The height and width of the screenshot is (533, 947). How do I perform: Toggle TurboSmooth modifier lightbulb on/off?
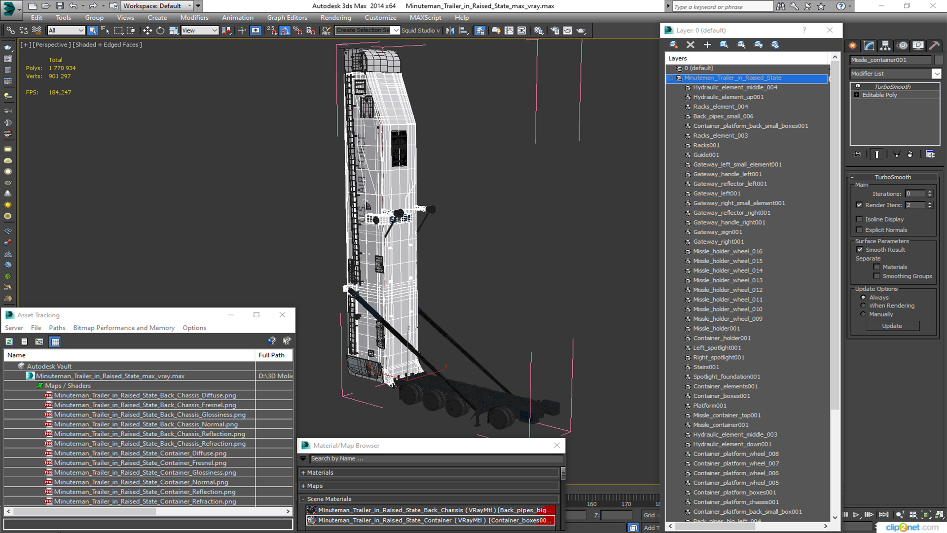pyautogui.click(x=858, y=87)
